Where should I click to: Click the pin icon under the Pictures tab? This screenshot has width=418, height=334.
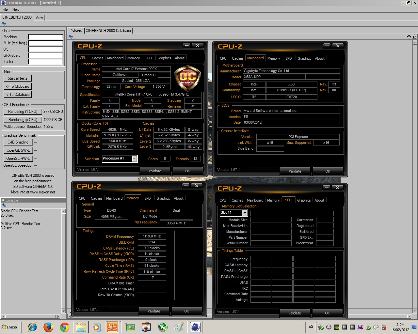71,37
